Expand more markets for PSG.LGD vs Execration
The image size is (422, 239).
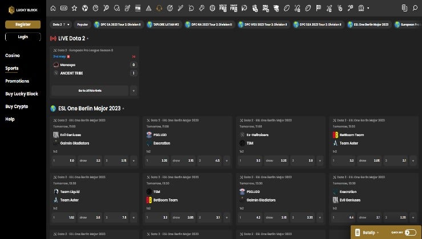226,160
